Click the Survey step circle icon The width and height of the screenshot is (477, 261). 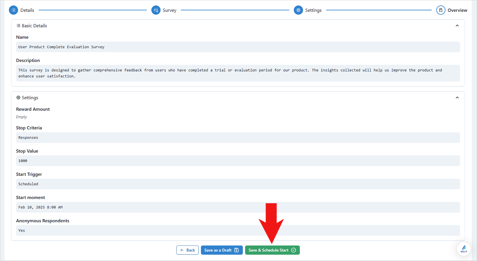point(156,10)
